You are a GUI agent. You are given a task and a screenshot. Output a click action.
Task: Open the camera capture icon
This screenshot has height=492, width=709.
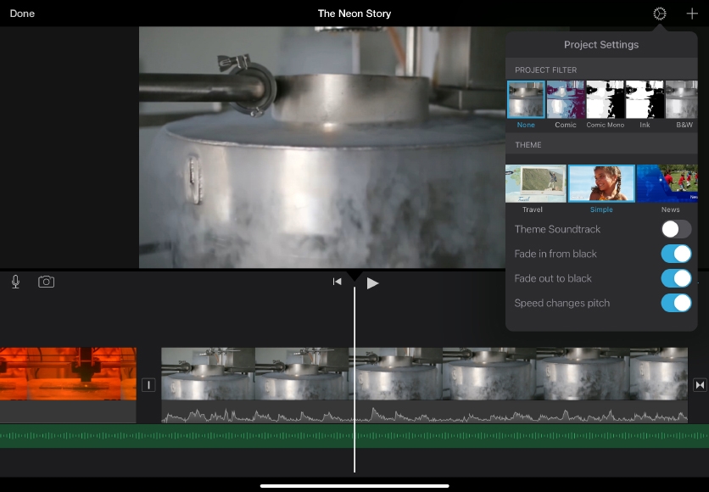(47, 282)
